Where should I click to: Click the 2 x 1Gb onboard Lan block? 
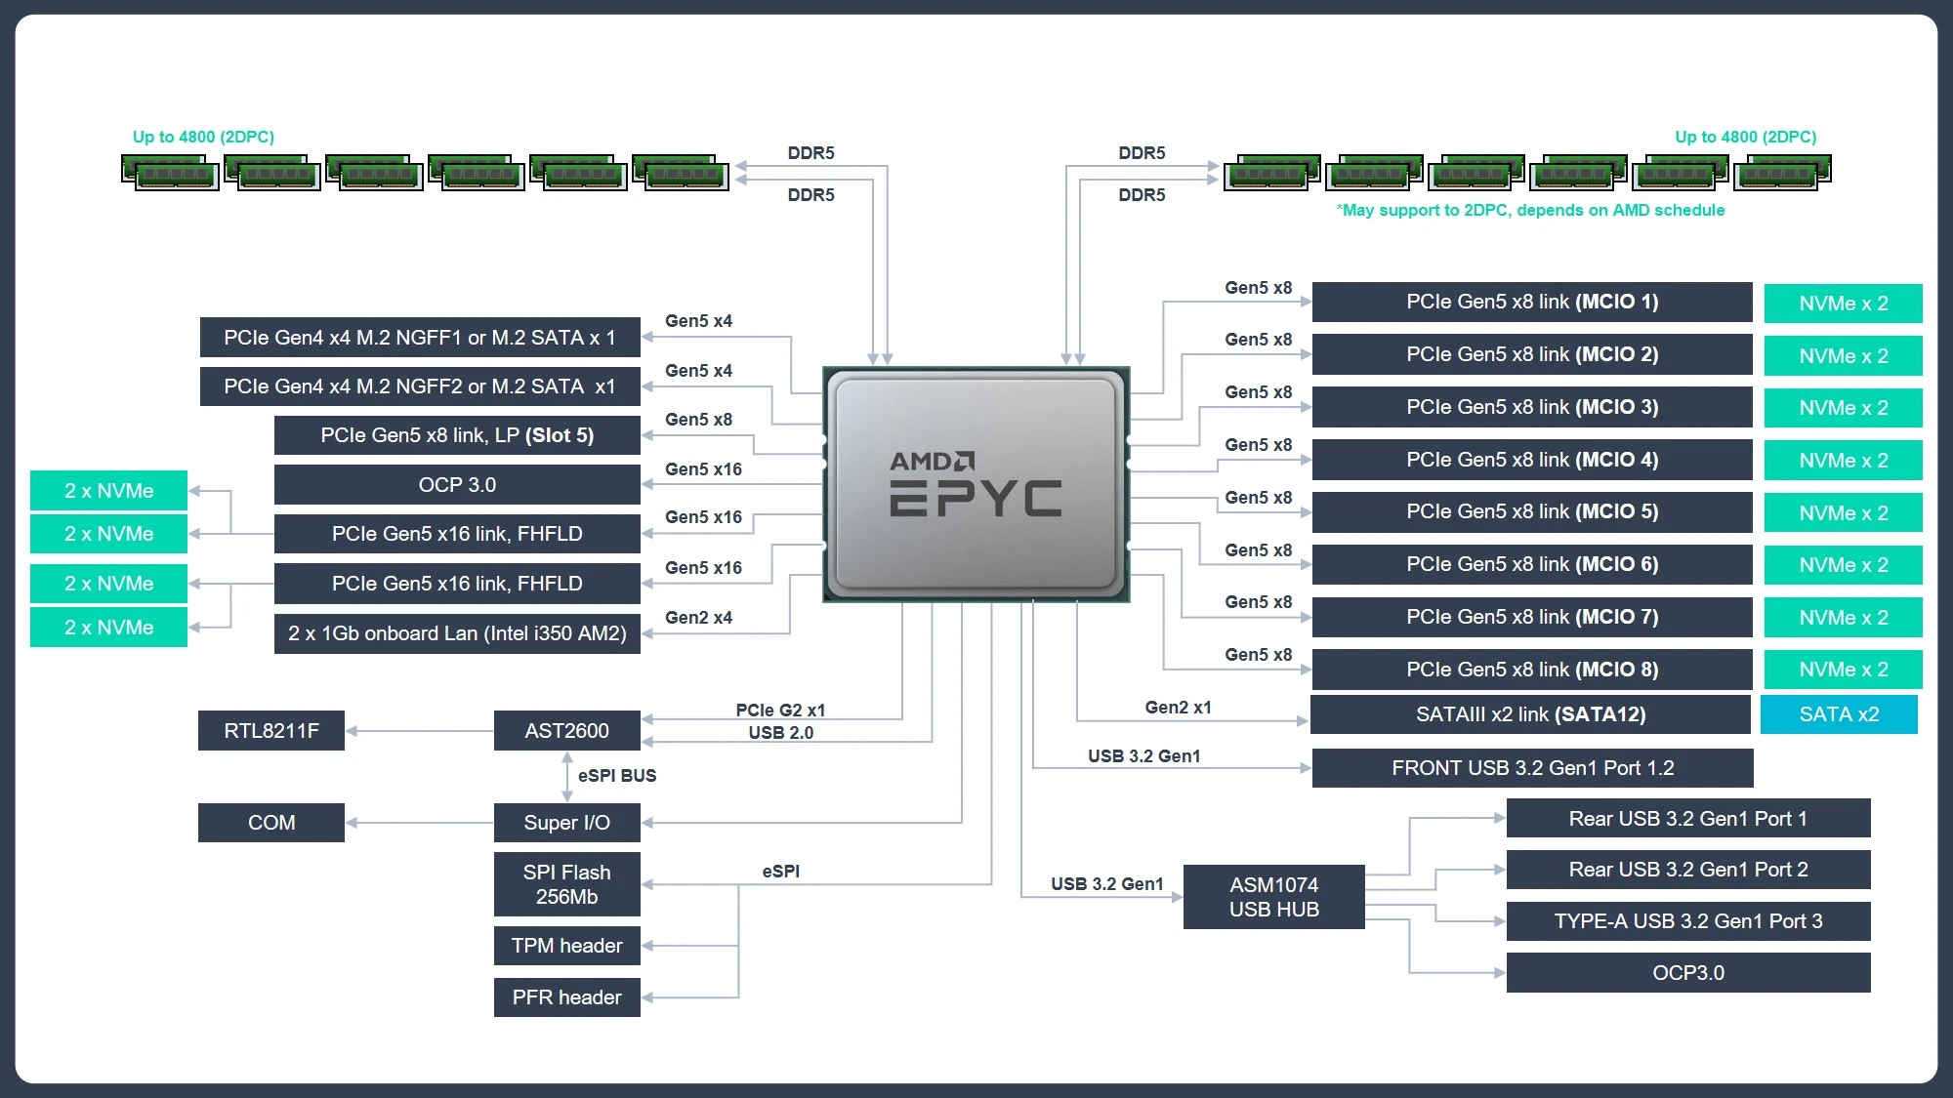tap(457, 633)
